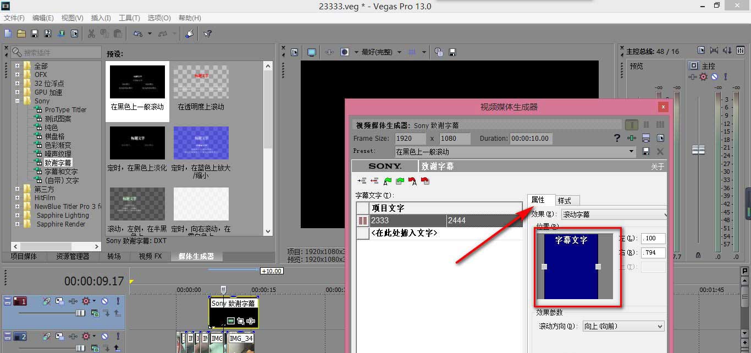The height and width of the screenshot is (353, 751).
Task: Expand the 第三方 folder
Action: tap(18, 189)
